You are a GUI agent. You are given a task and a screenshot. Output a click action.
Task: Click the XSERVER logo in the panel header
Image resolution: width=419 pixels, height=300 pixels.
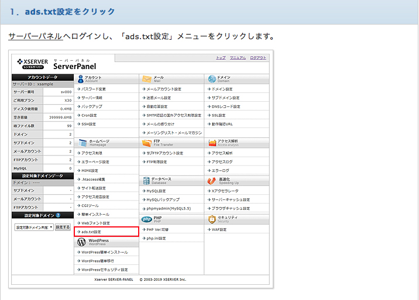pos(33,64)
